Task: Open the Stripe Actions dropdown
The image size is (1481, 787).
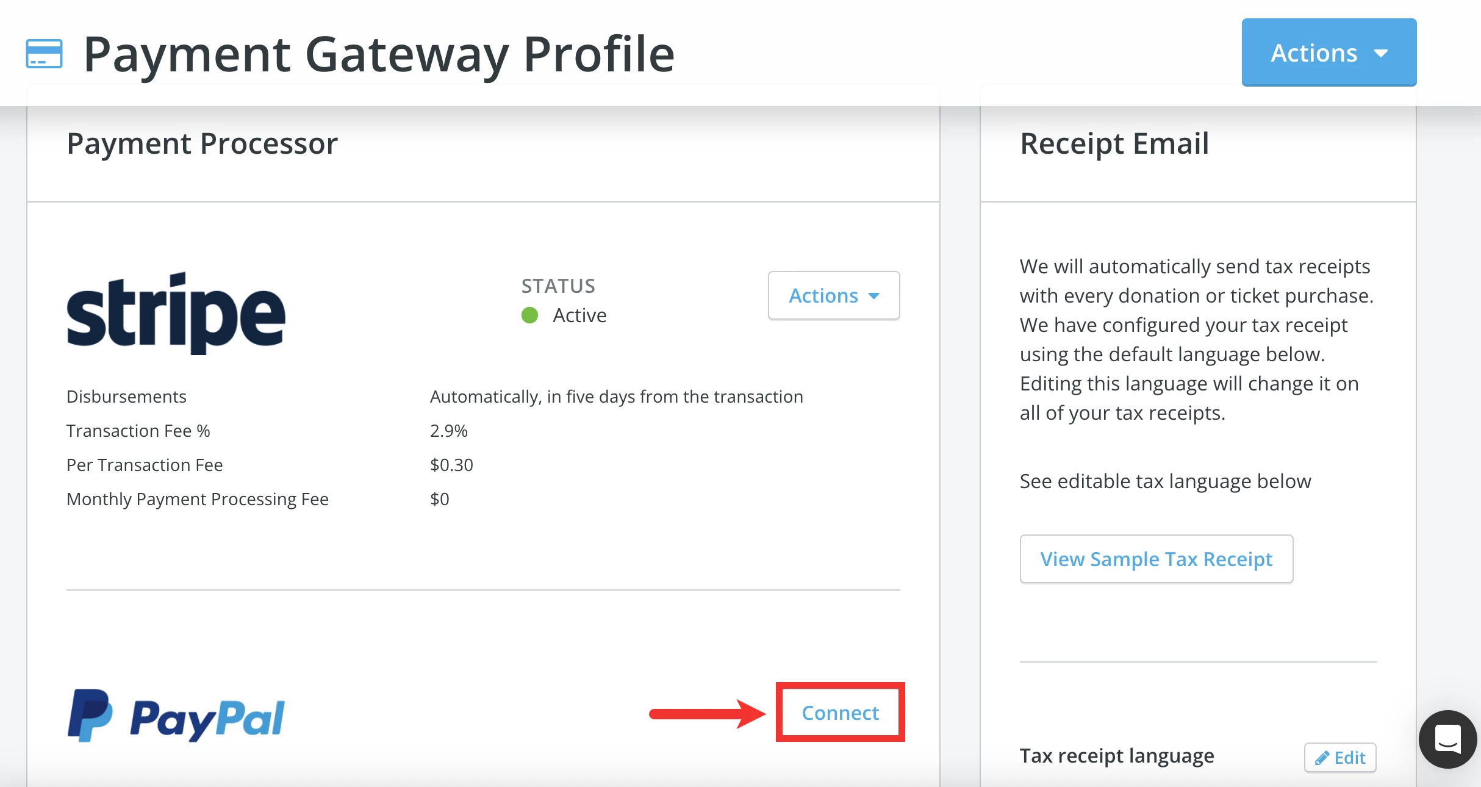Action: point(833,296)
